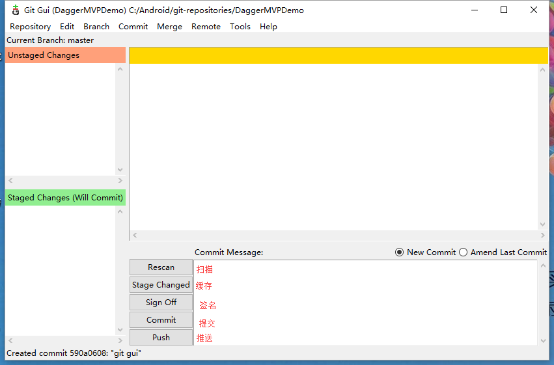Open the Commit menu
Screen dimensions: 554x365
[133, 27]
